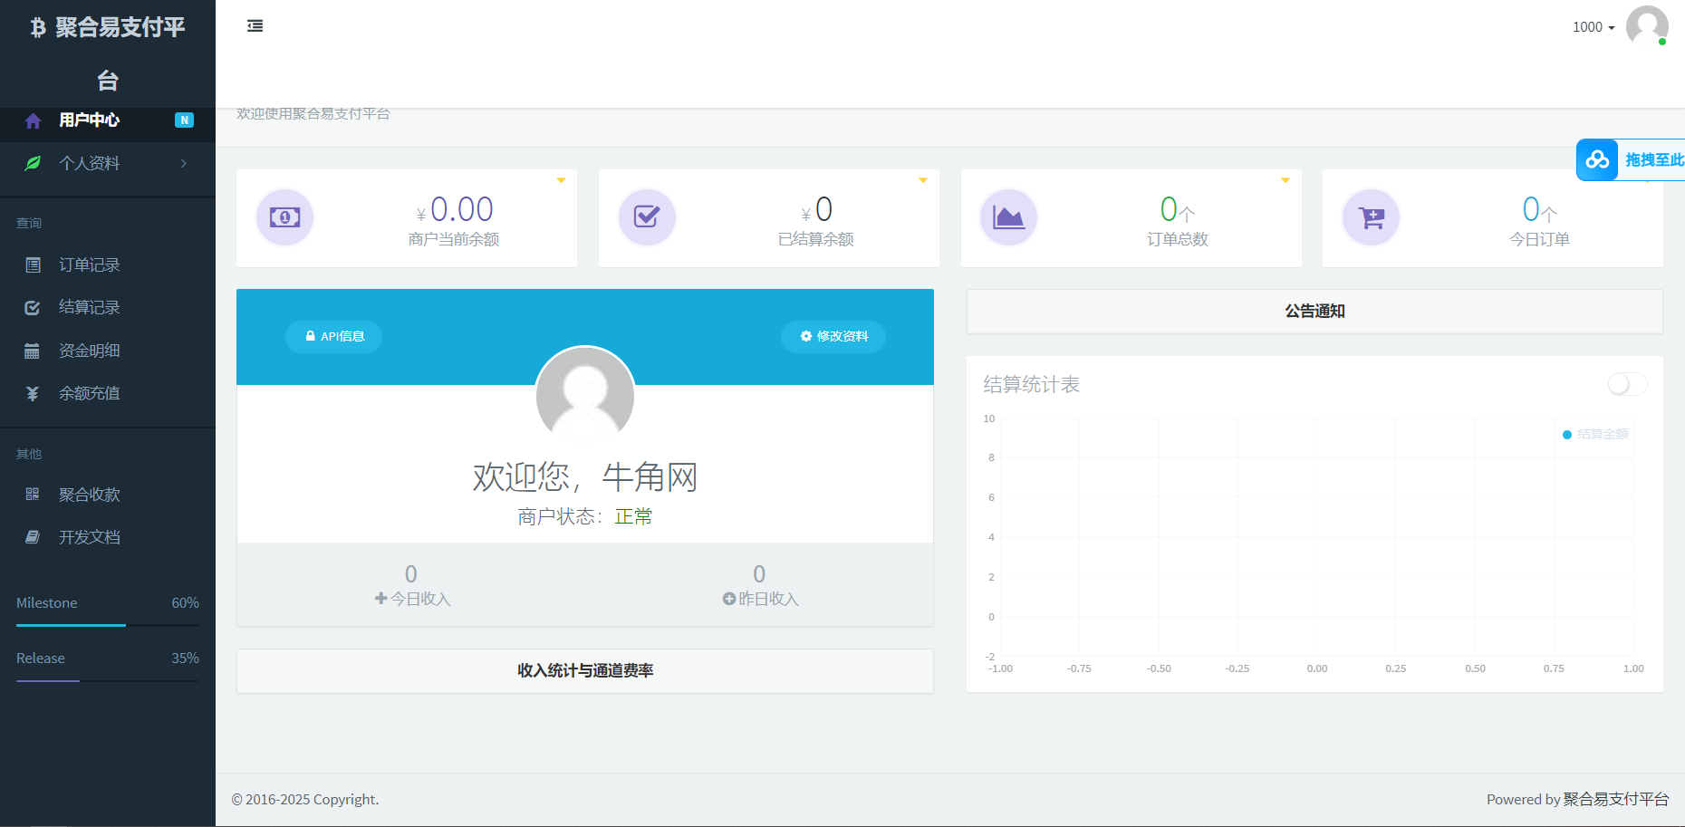The width and height of the screenshot is (1685, 827).
Task: Click the book icon beside 开发文档
Action: (x=33, y=537)
